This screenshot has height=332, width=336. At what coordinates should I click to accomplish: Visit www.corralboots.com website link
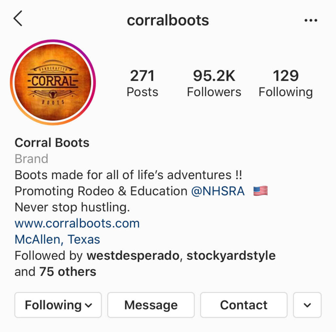(77, 223)
